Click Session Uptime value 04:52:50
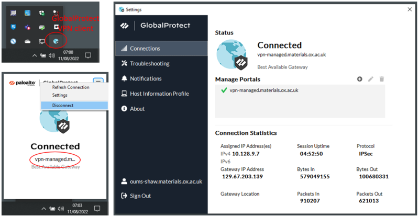The width and height of the screenshot is (419, 217). tap(311, 154)
